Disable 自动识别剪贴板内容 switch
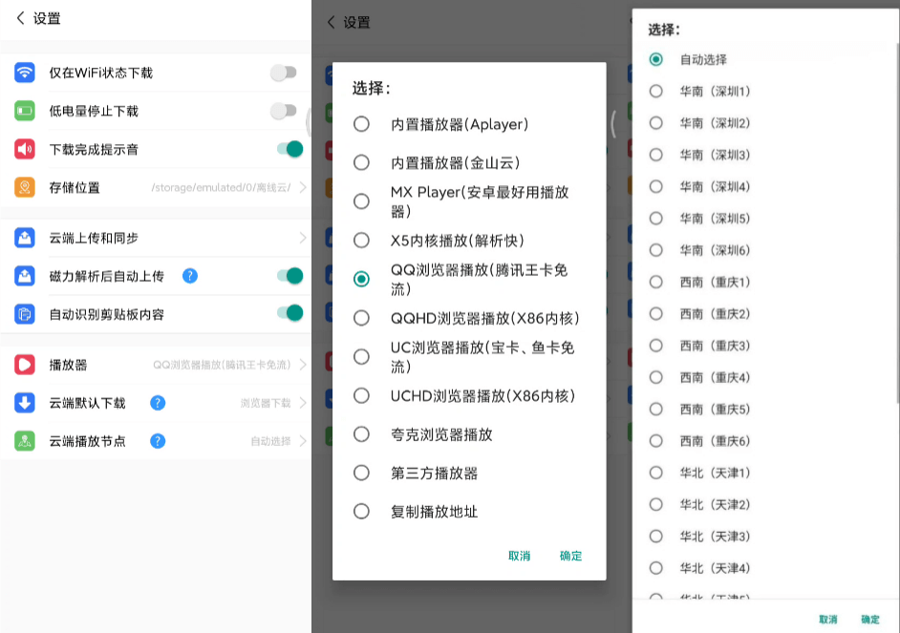Viewport: 900px width, 633px height. point(289,313)
